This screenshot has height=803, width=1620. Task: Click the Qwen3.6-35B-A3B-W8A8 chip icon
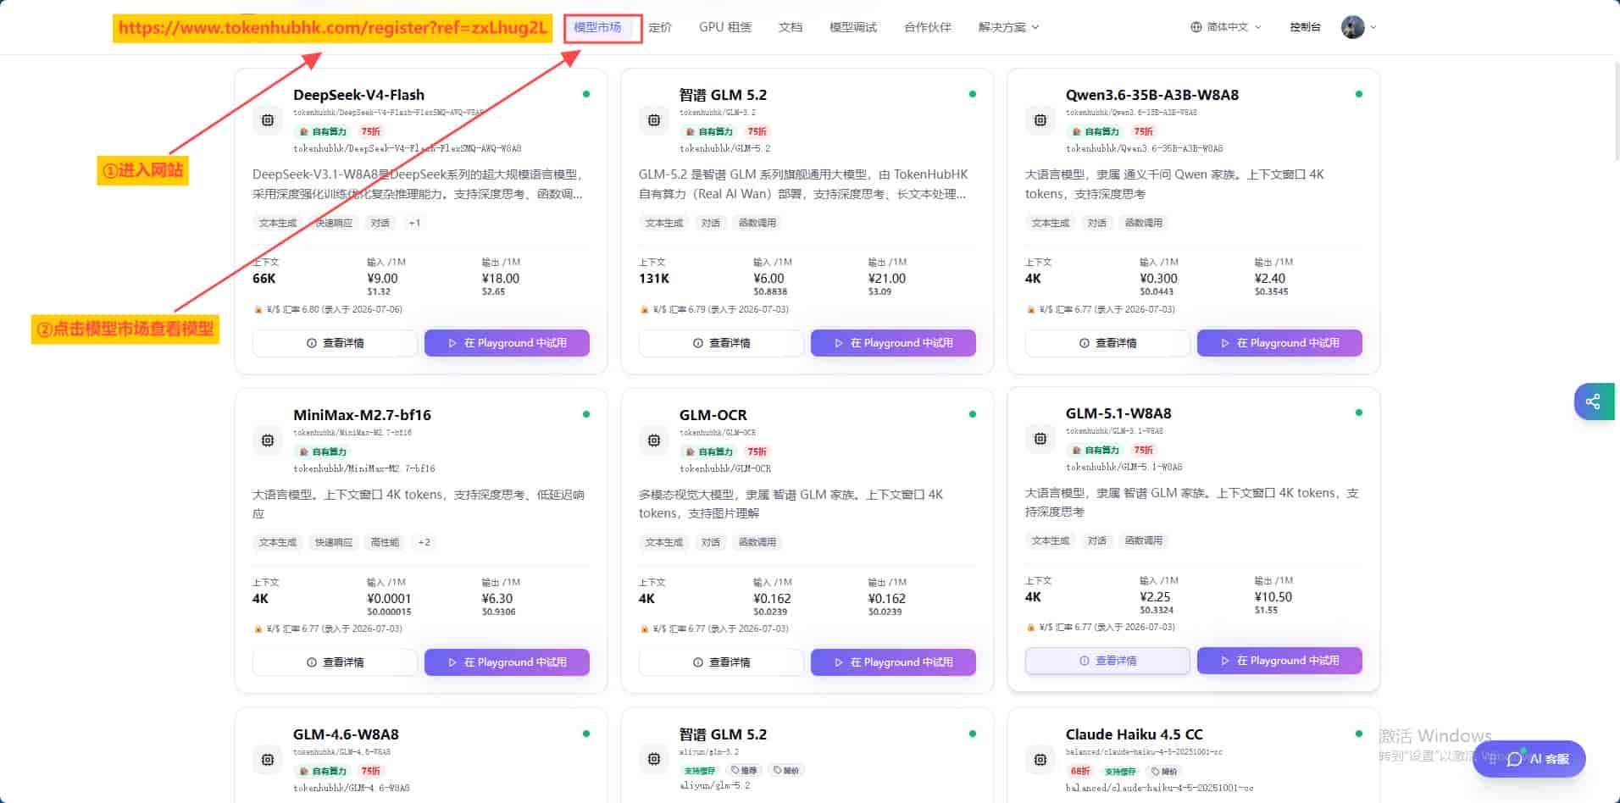1040,120
